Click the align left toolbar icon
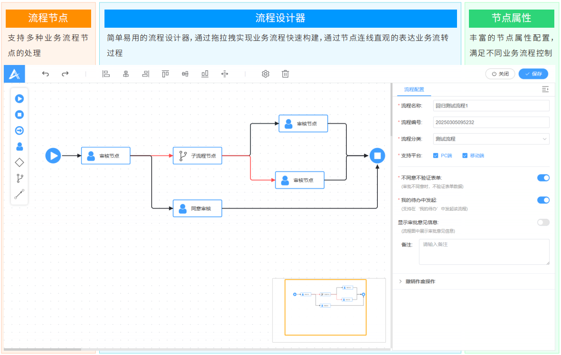Screen dimensions: 561x355 click(x=106, y=74)
